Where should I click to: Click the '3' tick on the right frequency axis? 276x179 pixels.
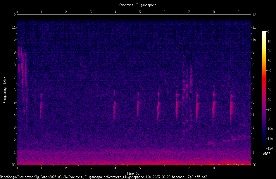click(253, 127)
